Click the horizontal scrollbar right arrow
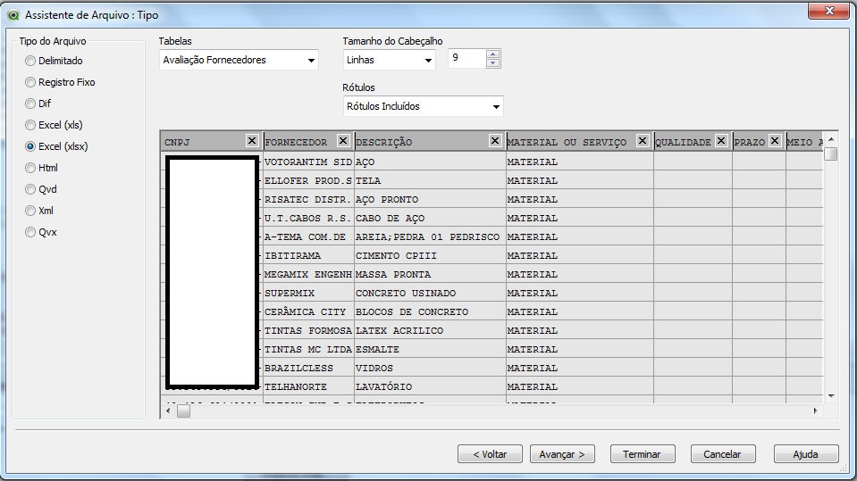This screenshot has width=857, height=481. point(816,411)
